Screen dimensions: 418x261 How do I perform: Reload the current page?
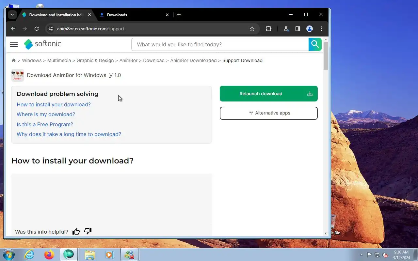coord(37,29)
